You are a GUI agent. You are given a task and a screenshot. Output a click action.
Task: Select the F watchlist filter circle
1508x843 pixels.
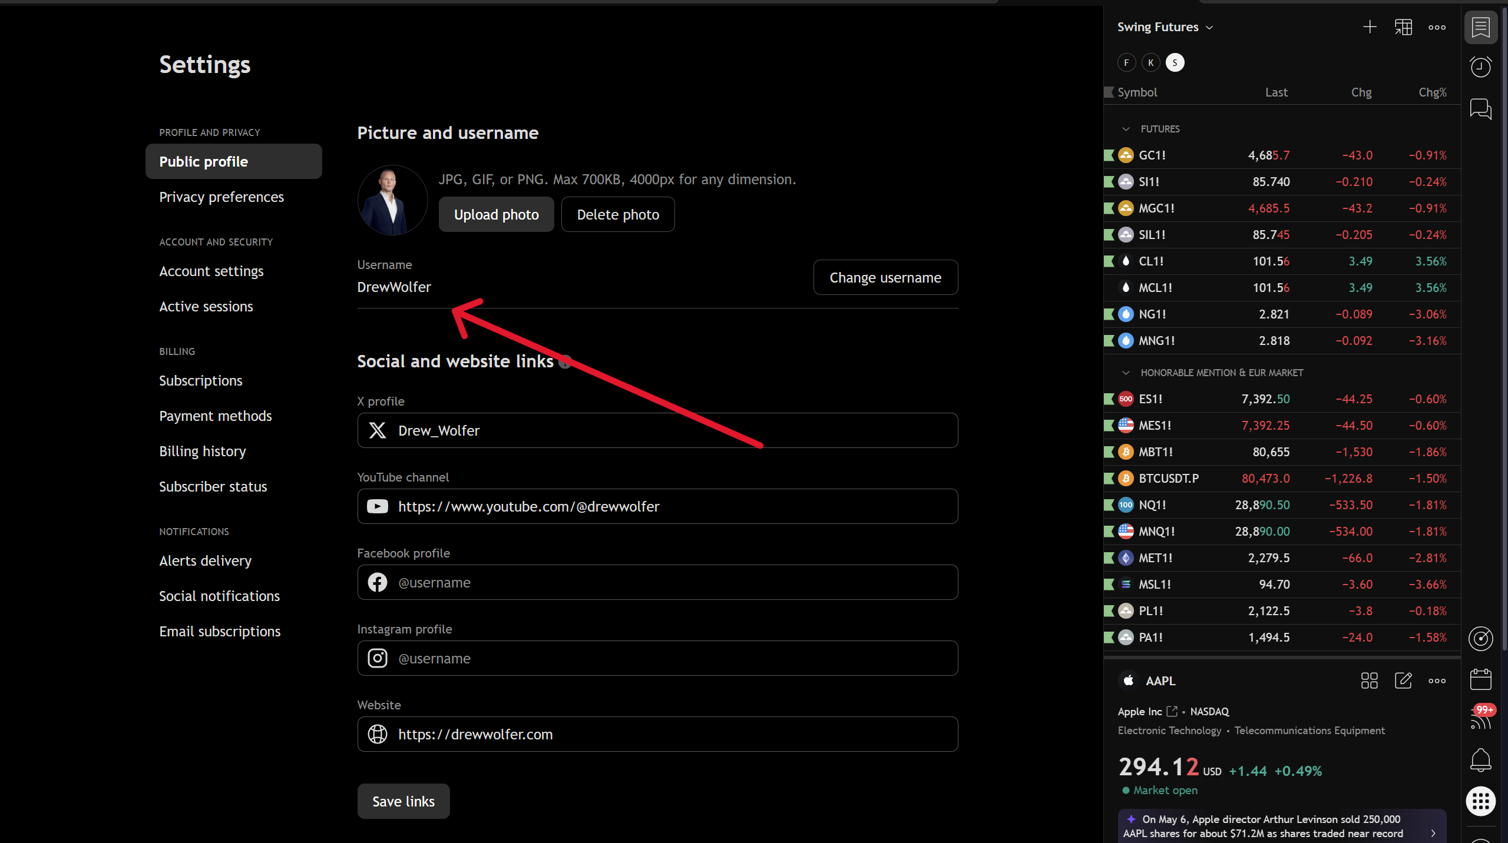pos(1126,62)
